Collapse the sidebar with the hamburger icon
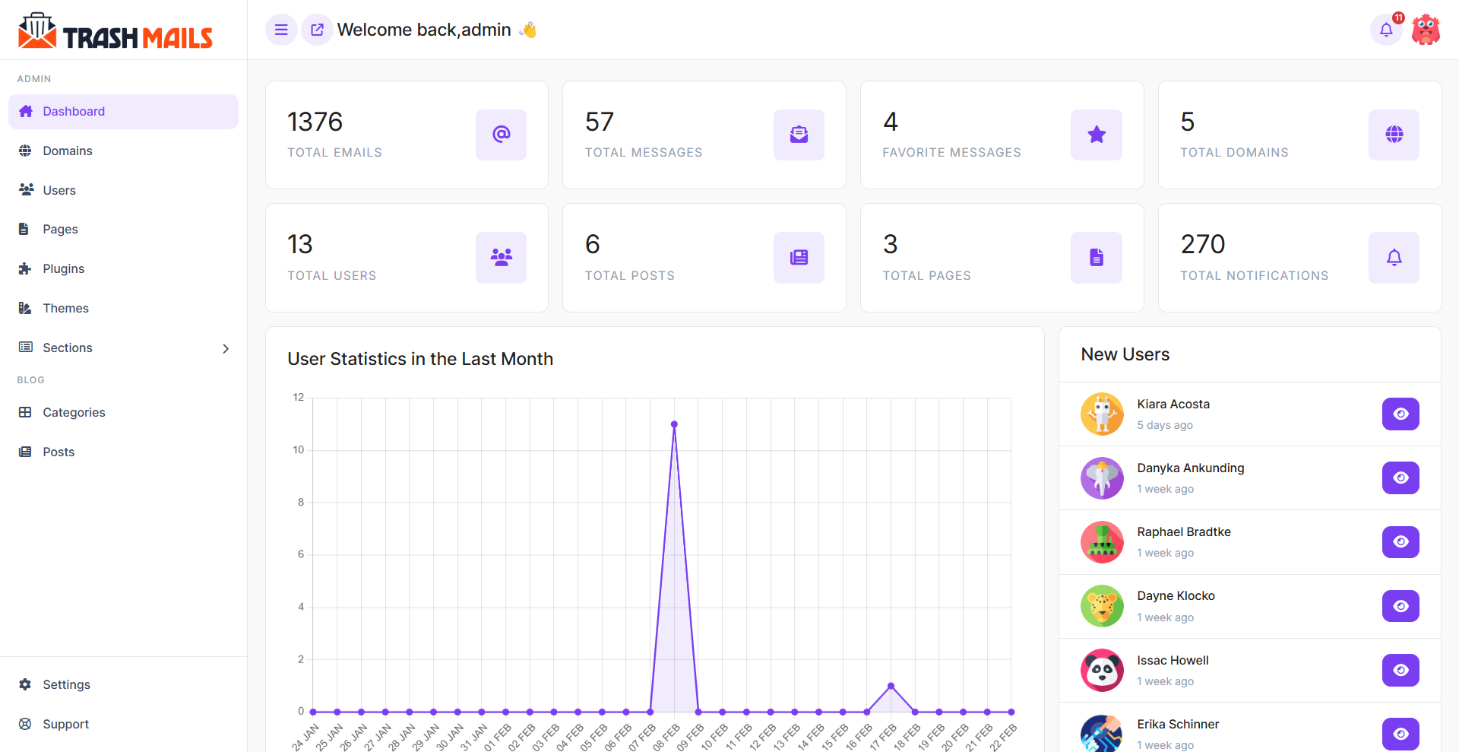 [280, 30]
